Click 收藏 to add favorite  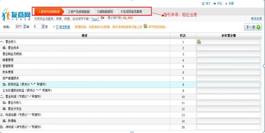tap(229, 4)
